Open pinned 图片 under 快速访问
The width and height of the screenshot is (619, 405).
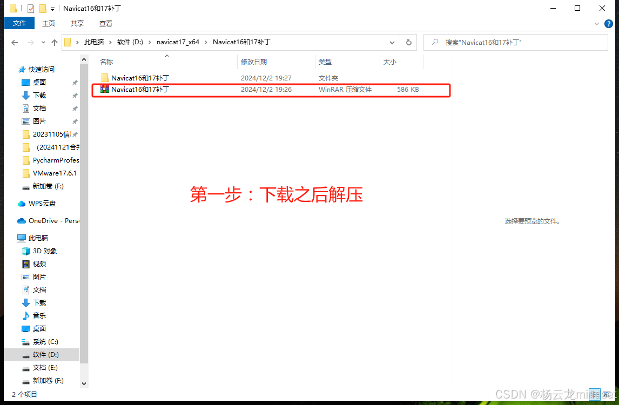pos(39,121)
